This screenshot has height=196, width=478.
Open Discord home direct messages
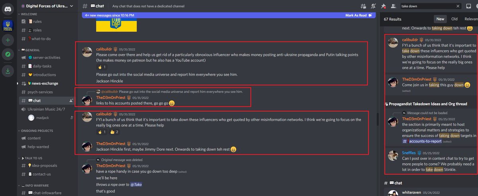pos(8,8)
